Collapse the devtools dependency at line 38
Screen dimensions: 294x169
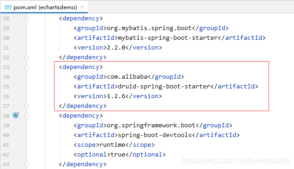[26, 116]
